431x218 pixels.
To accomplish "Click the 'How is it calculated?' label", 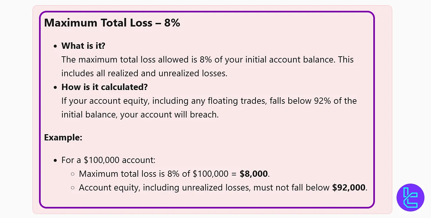I will coord(104,87).
